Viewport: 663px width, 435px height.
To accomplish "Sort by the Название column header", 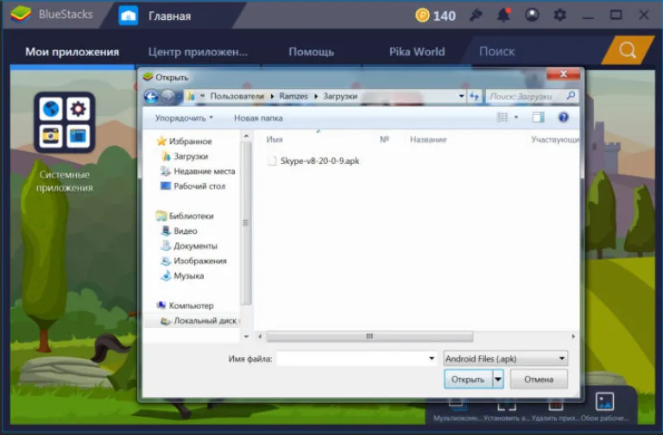I will (428, 140).
